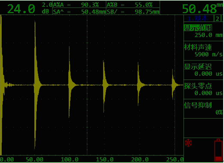Image resolution: width=224 pixels, height=163 pixels.
Task: Click the 150.0 label on the horizontal axis
Action: point(105,159)
